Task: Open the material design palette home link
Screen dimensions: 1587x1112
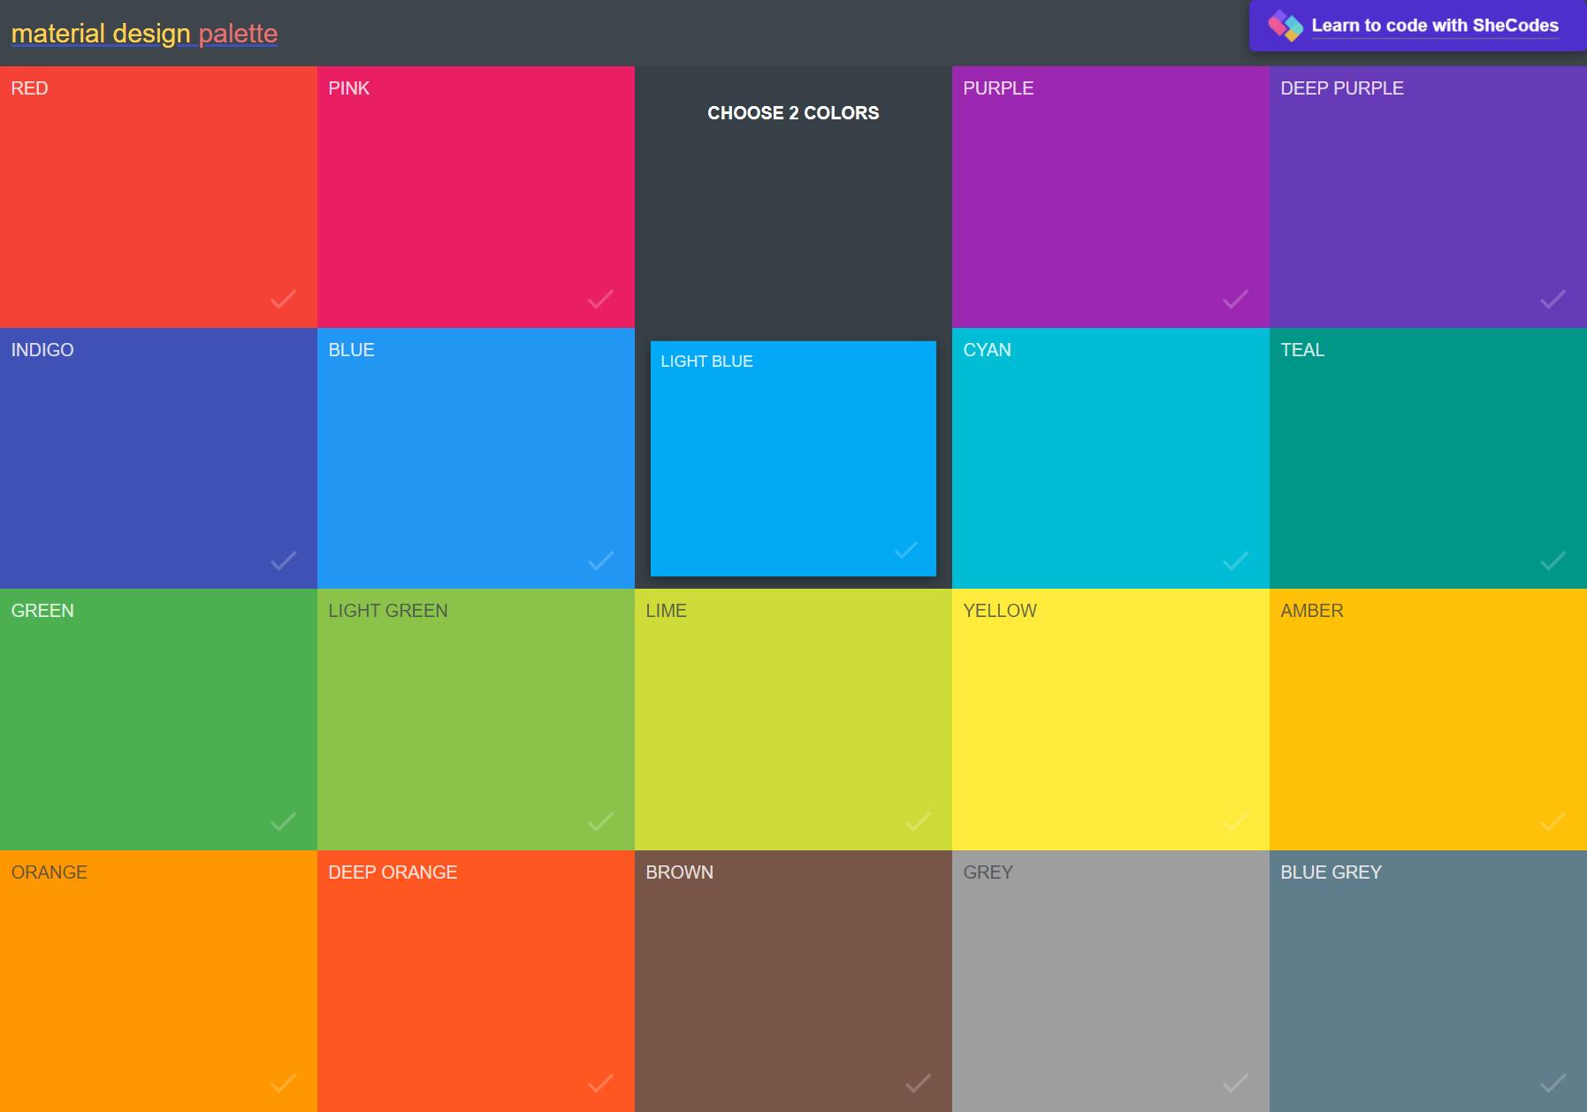Action: 144,34
